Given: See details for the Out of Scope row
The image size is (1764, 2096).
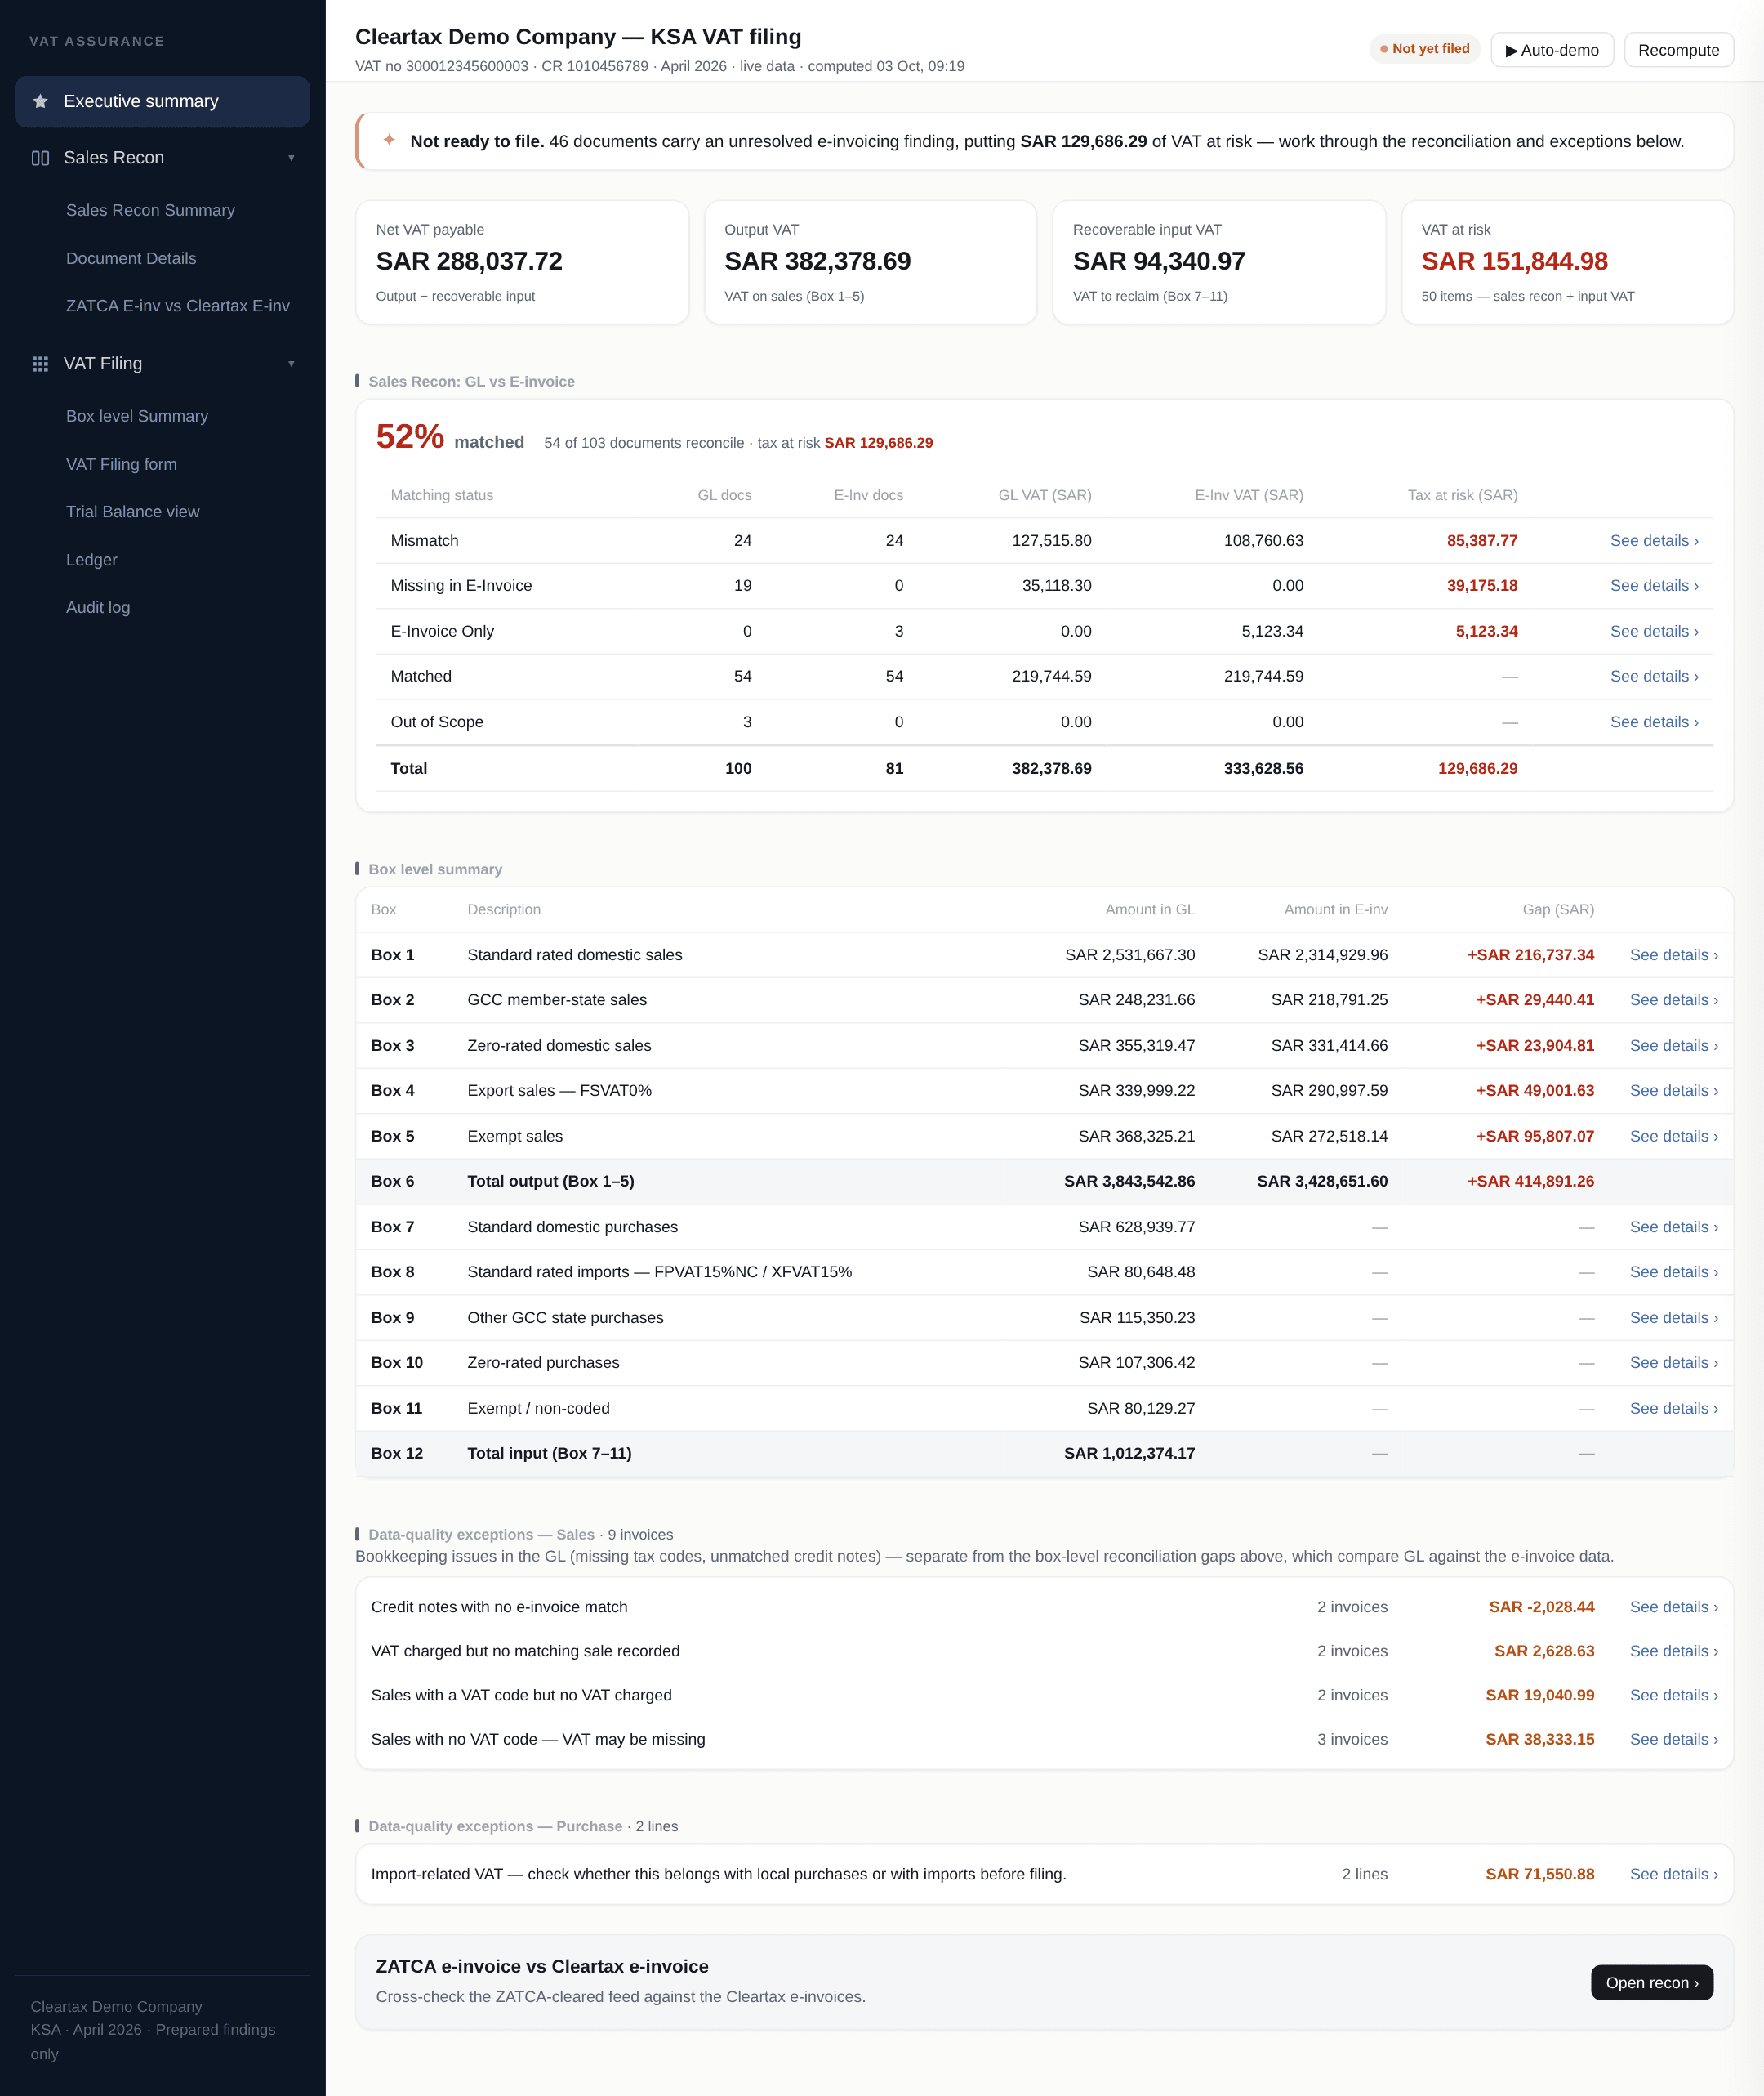Looking at the screenshot, I should (1654, 722).
